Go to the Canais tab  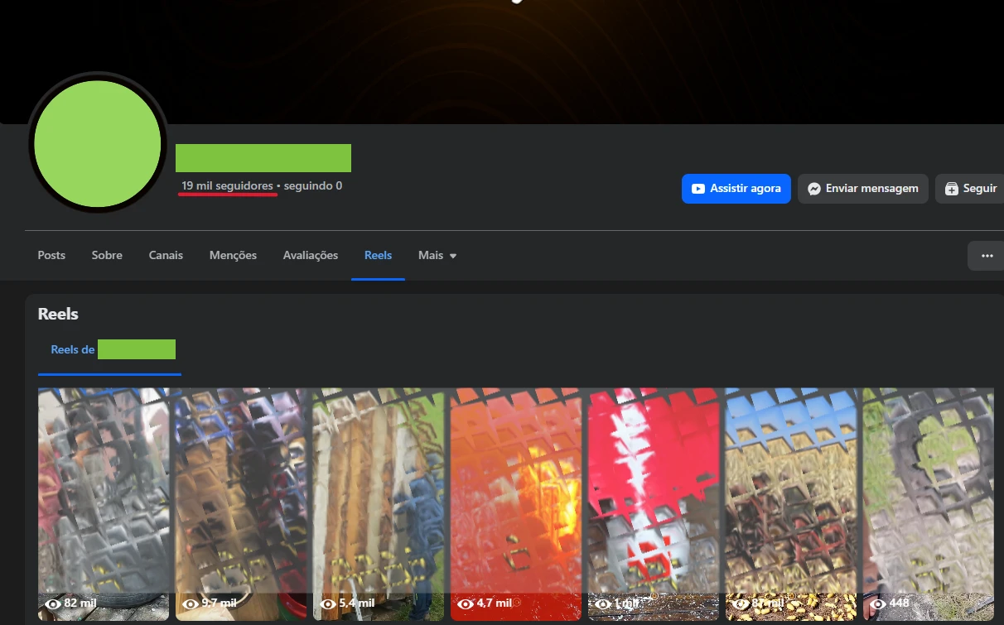[x=166, y=256]
